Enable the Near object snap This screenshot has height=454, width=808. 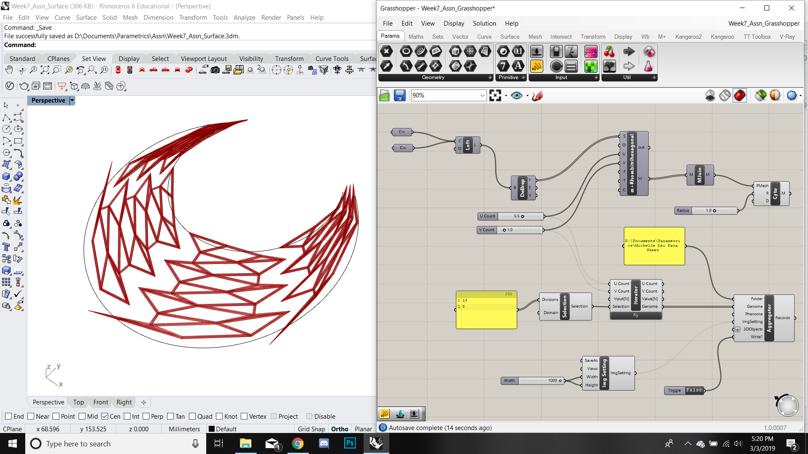[x=31, y=416]
